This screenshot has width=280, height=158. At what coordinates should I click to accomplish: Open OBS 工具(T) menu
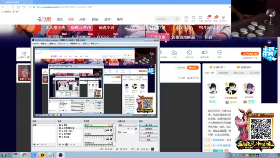pyautogui.click(x=85, y=44)
